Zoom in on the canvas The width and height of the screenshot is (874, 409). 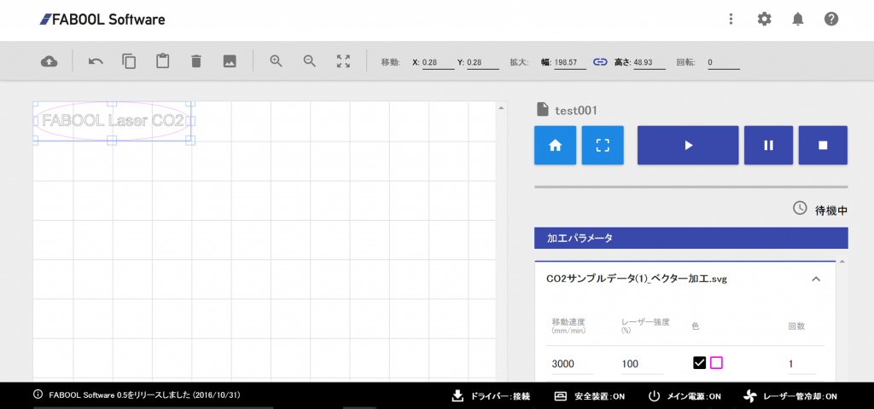tap(276, 61)
